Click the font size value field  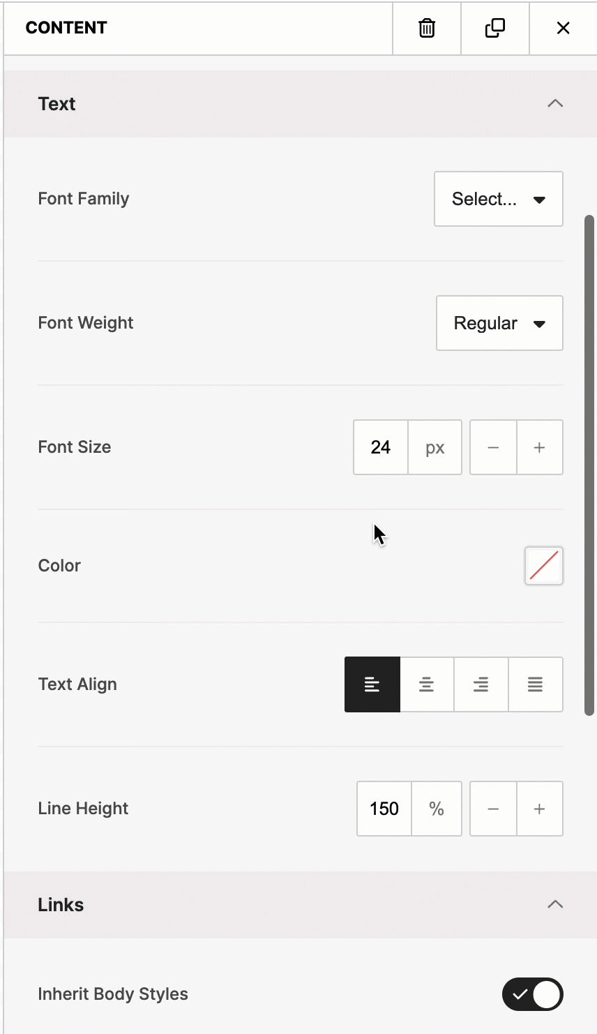pyautogui.click(x=381, y=447)
